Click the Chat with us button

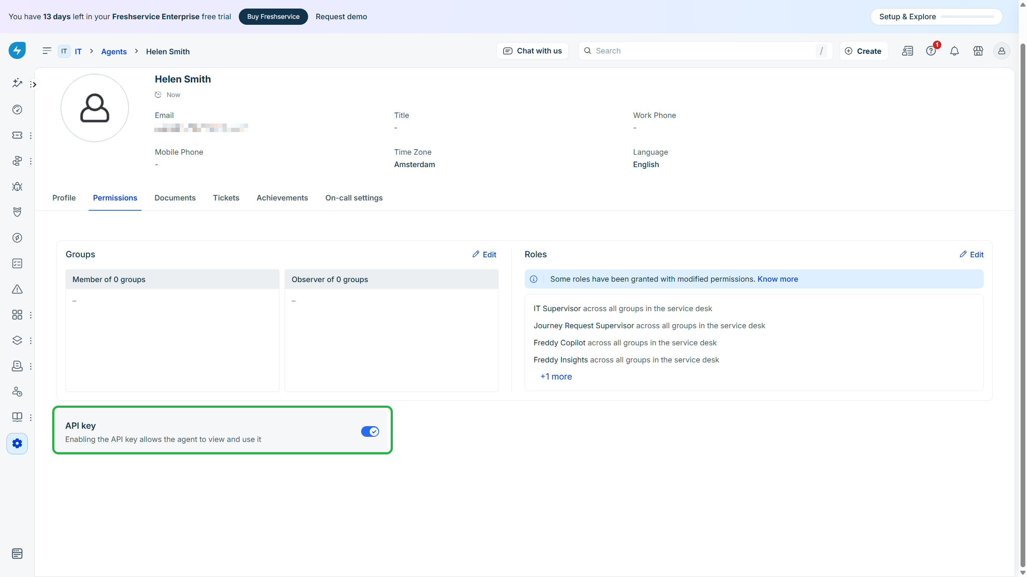pyautogui.click(x=532, y=51)
